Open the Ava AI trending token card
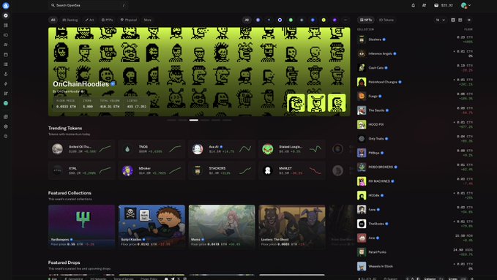Viewport: 497px width, 280px height. 222,149
